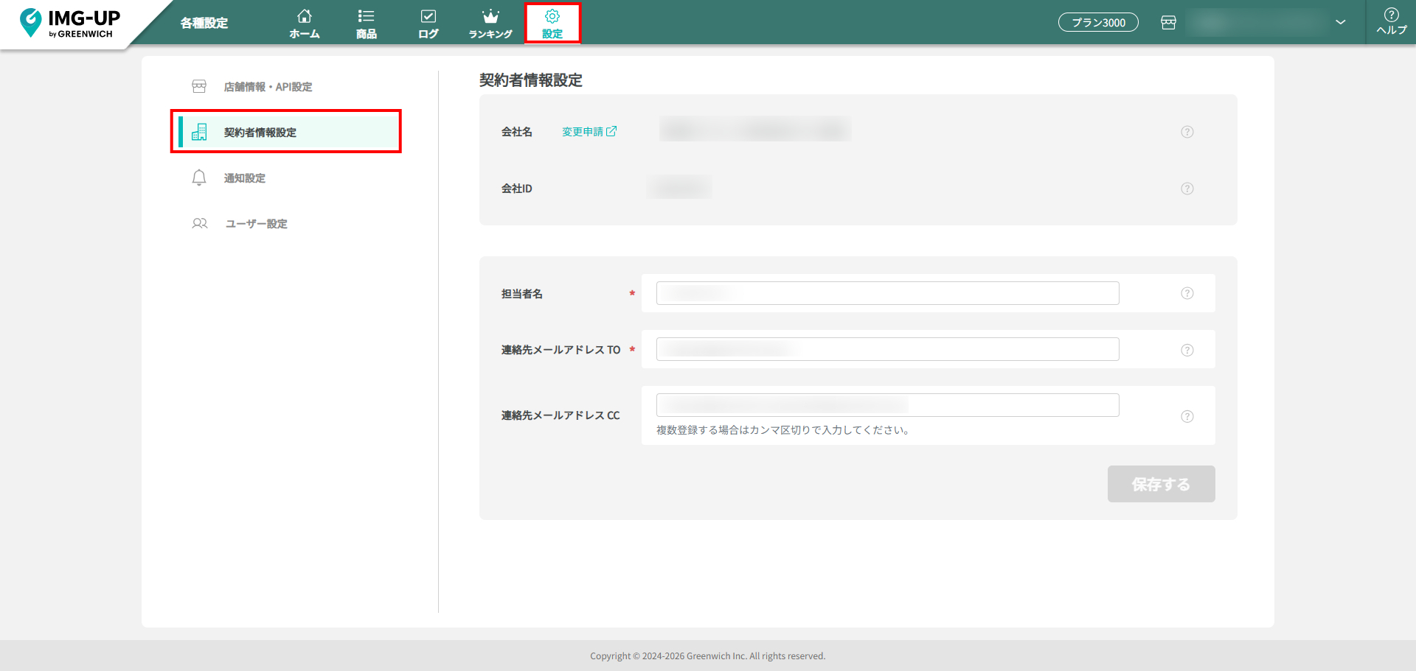Image resolution: width=1416 pixels, height=671 pixels.
Task: Click the 担当者名 input field
Action: coord(887,293)
